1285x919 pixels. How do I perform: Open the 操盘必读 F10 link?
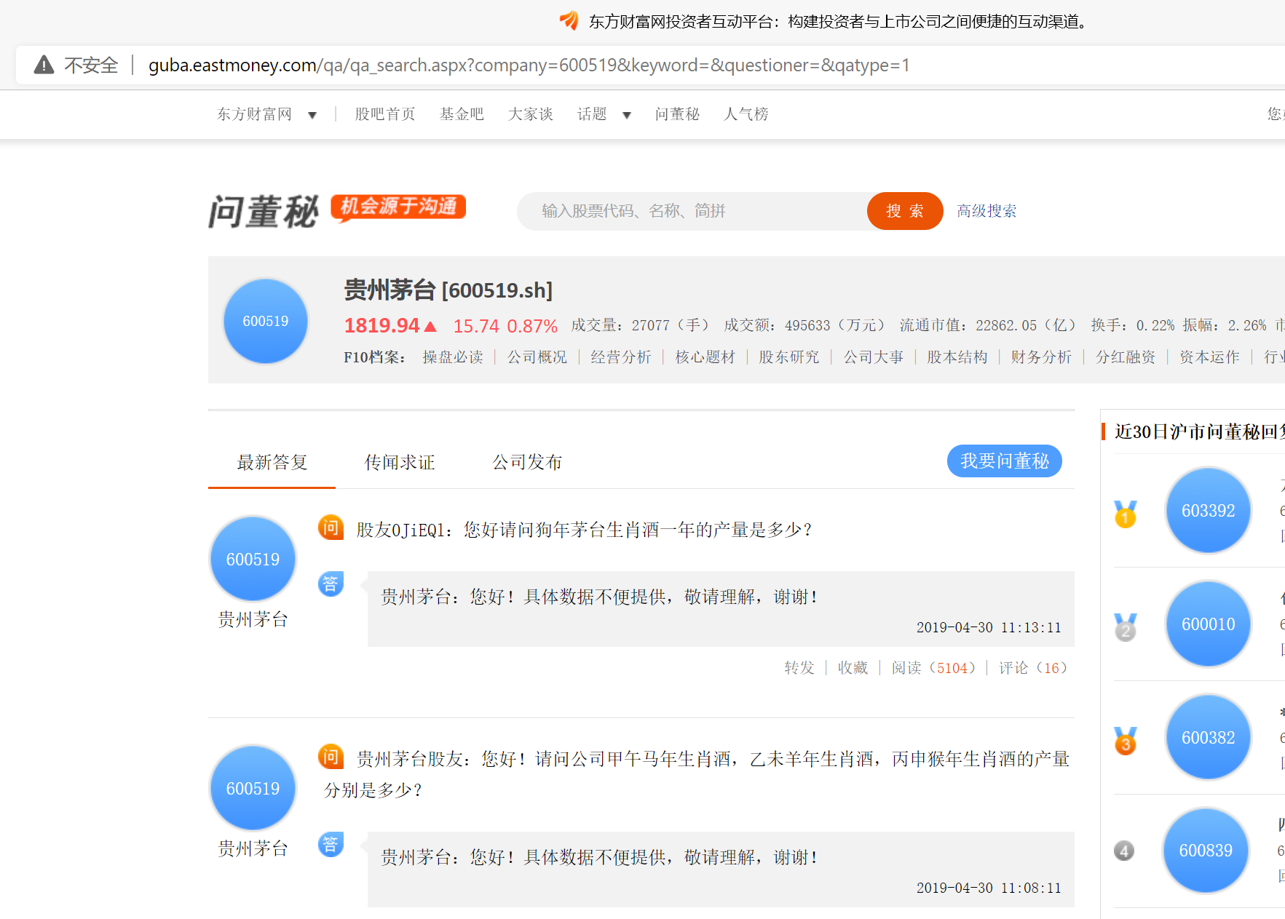coord(453,357)
